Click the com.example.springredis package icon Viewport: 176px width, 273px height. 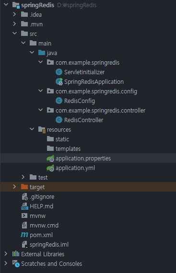50,62
